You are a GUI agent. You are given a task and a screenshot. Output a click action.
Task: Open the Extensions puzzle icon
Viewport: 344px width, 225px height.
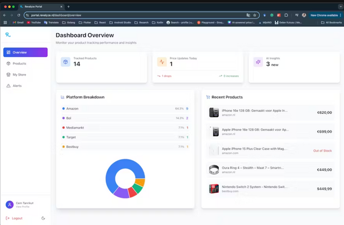pyautogui.click(x=286, y=15)
